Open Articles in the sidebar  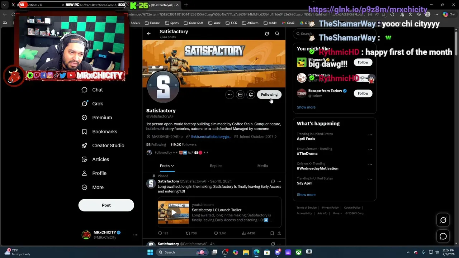point(95,159)
